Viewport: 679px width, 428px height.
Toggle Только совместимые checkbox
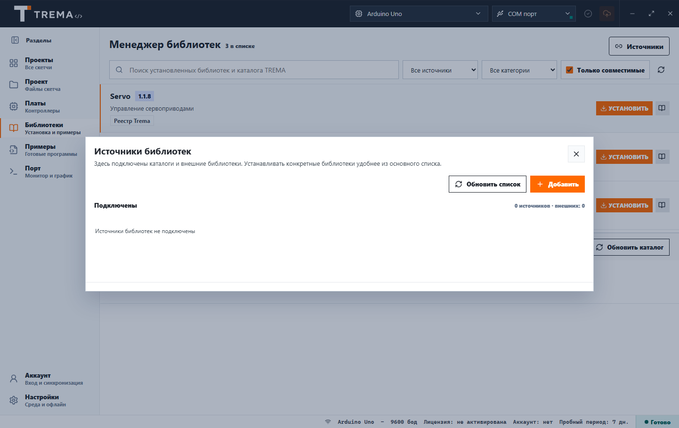click(569, 70)
